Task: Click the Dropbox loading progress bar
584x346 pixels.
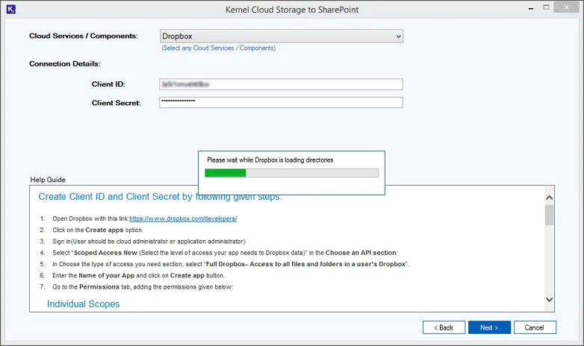Action: [x=291, y=173]
